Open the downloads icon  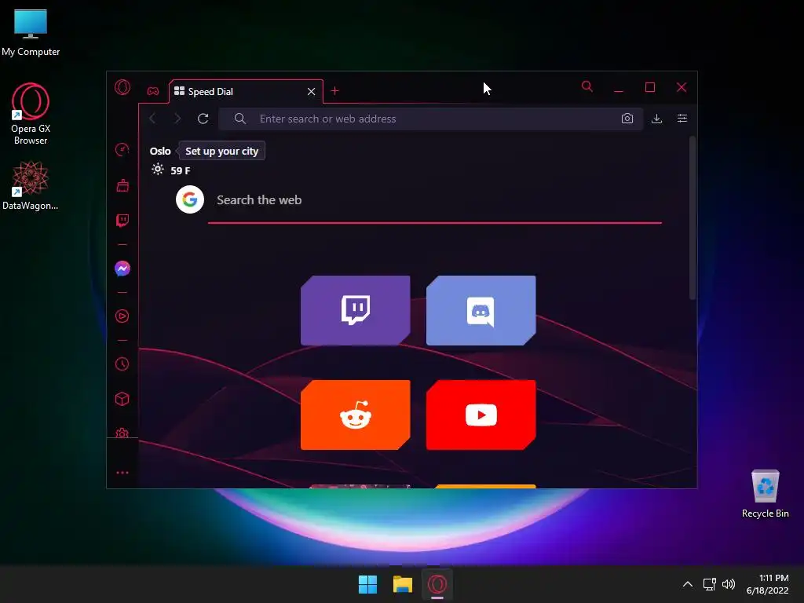pyautogui.click(x=656, y=119)
